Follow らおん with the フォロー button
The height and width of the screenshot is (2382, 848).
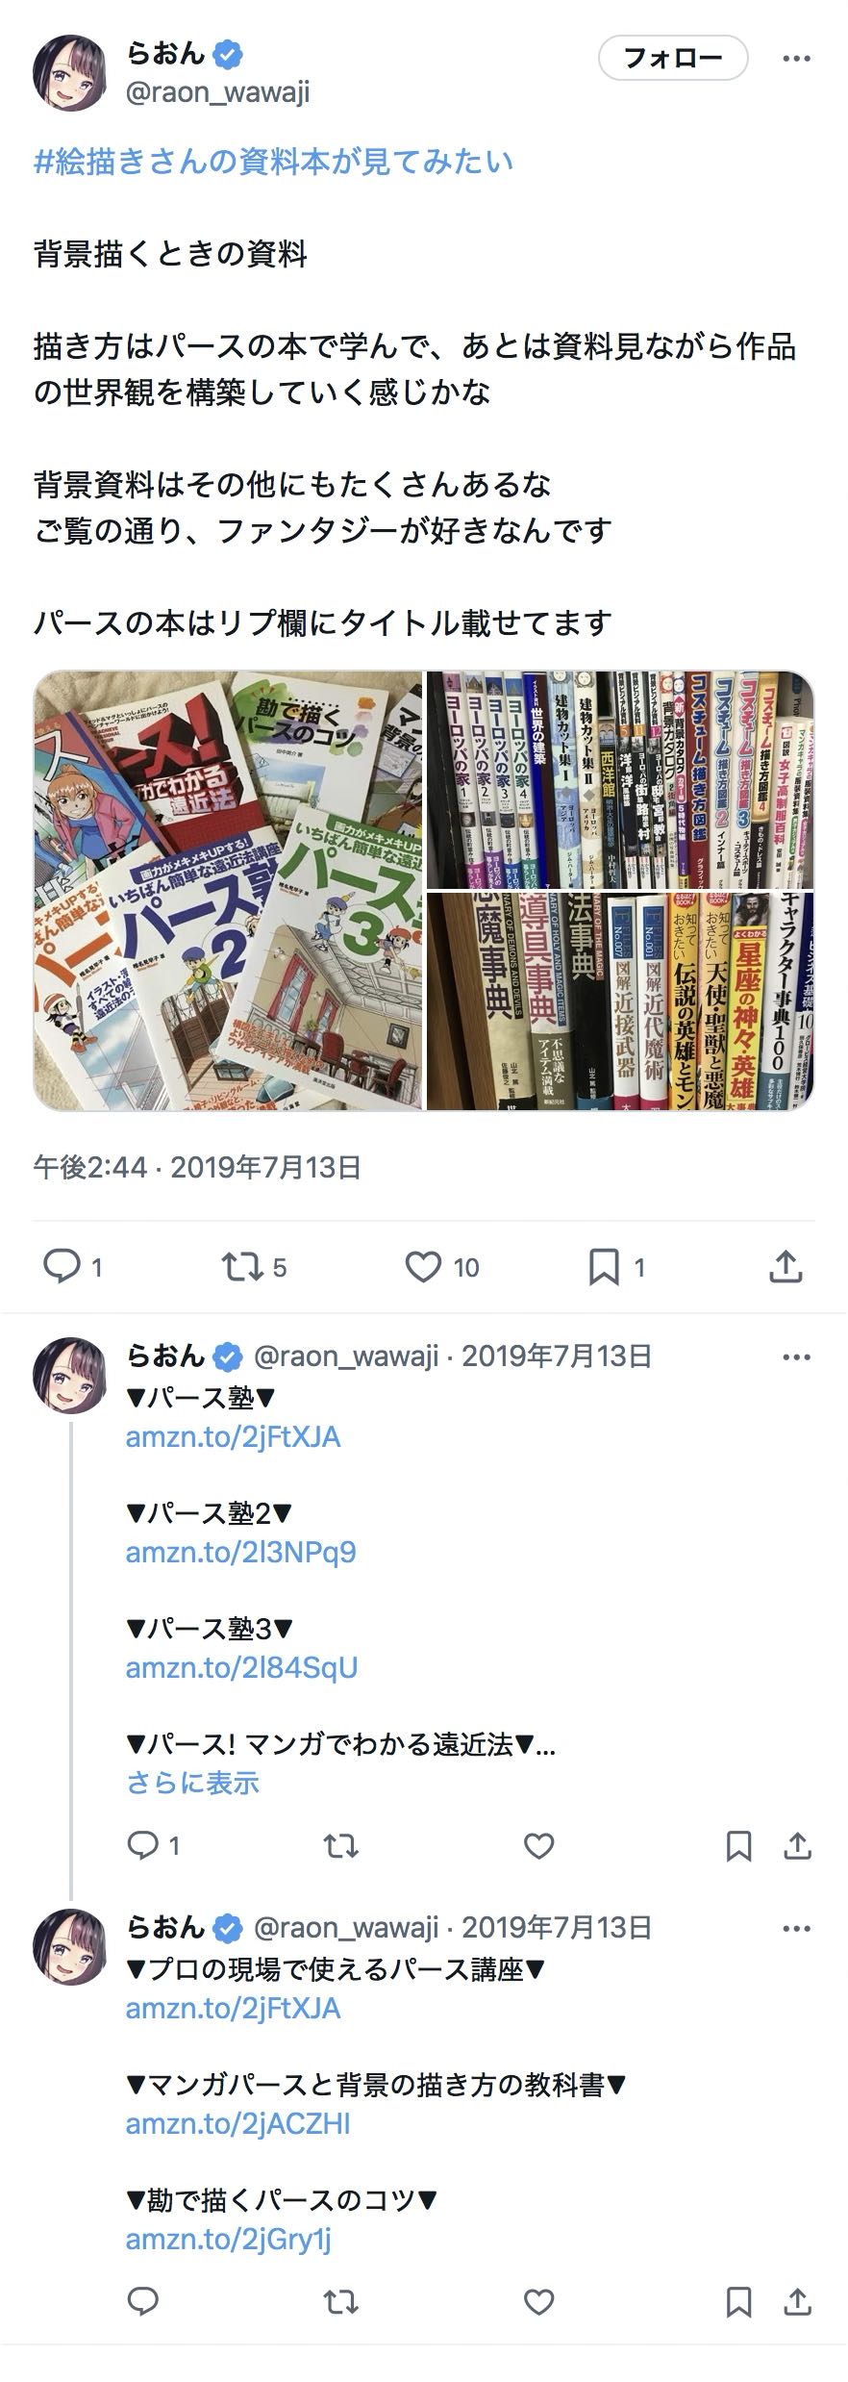click(x=673, y=58)
